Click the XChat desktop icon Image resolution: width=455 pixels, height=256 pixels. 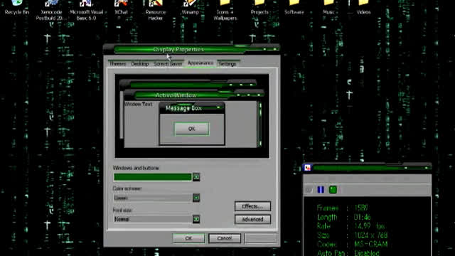pyautogui.click(x=121, y=7)
